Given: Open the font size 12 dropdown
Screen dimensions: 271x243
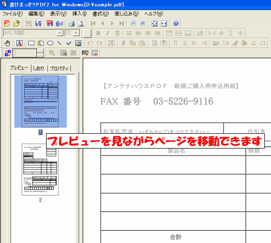Looking at the screenshot, I should pyautogui.click(x=76, y=33).
